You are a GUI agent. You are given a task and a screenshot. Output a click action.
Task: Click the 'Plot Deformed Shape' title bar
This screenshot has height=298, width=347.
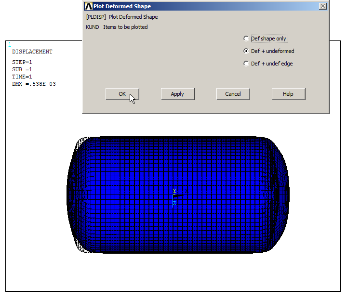pos(193,6)
